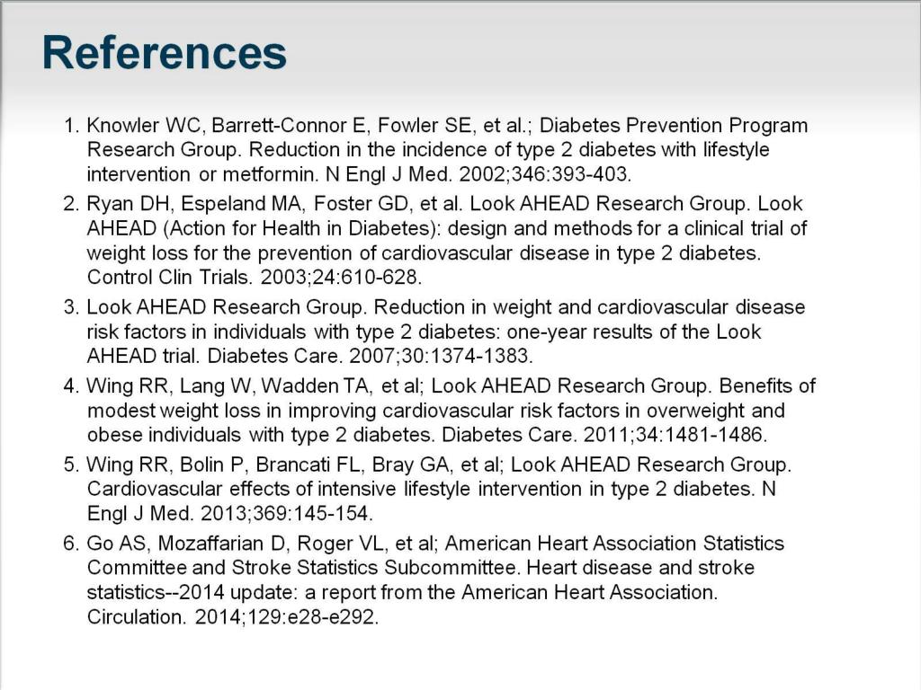921x690 pixels.
Task: Click the Circulation. 2014;129:e28-e292 citation
Action: 233,616
